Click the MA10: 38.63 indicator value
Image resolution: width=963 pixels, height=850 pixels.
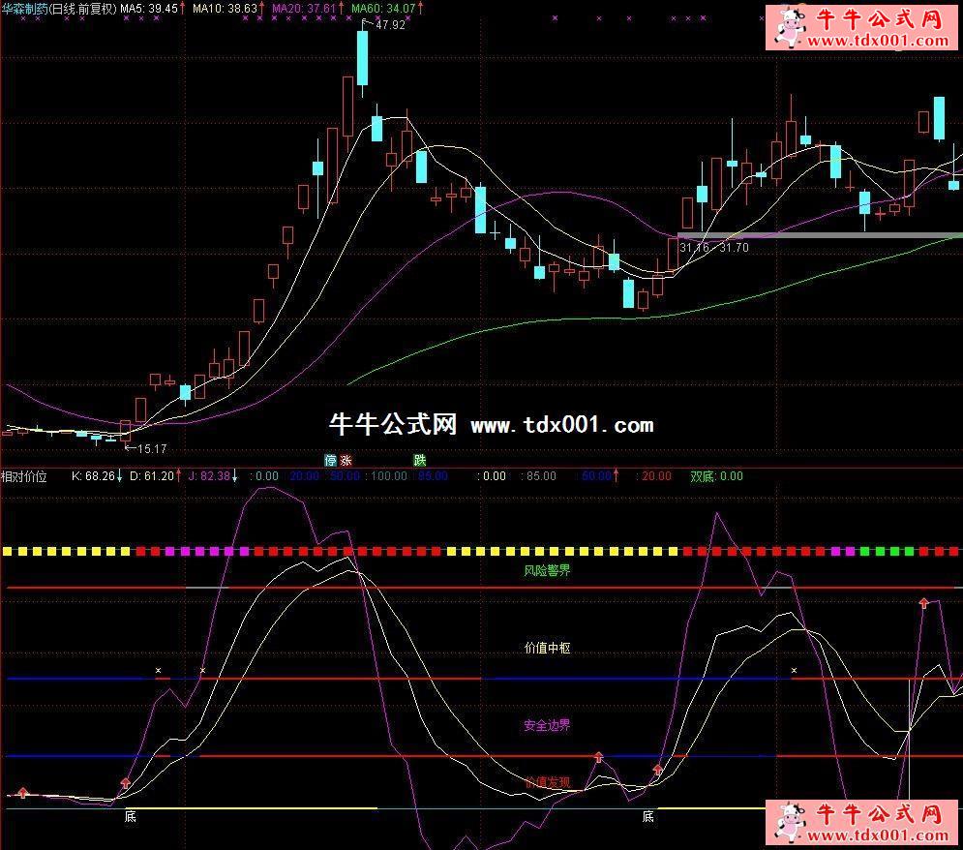pyautogui.click(x=225, y=9)
